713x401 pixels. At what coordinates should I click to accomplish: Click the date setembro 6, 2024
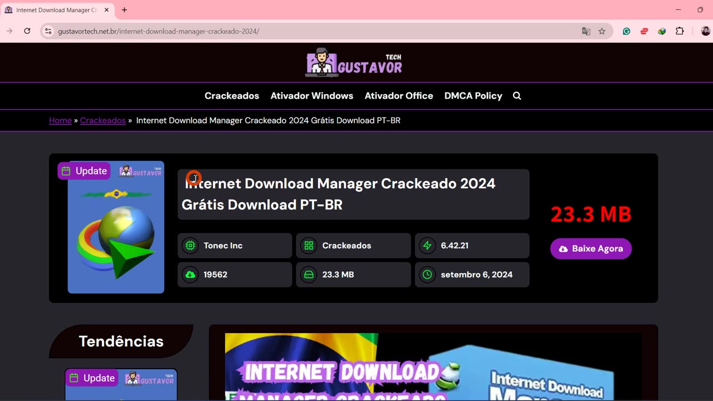point(477,275)
